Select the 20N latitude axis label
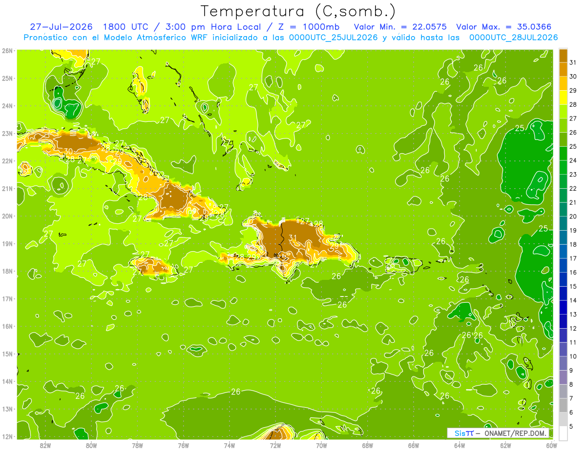 click(x=7, y=216)
